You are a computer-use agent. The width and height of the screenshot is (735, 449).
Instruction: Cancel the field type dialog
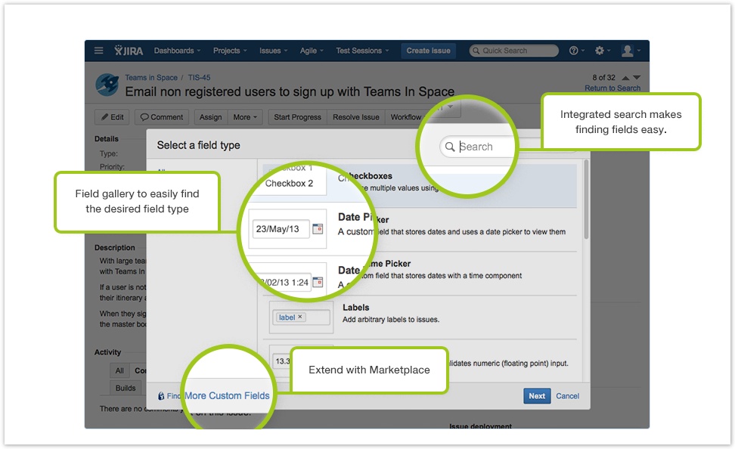click(567, 396)
